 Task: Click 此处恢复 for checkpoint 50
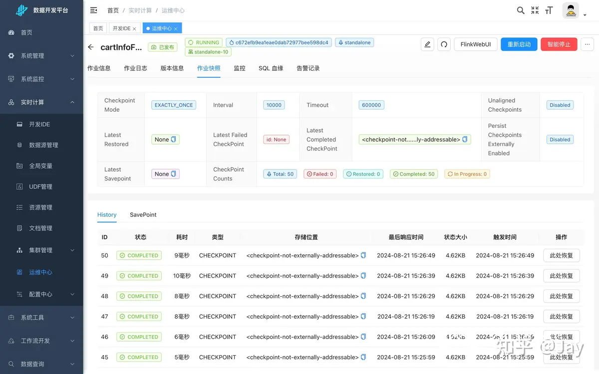point(561,255)
